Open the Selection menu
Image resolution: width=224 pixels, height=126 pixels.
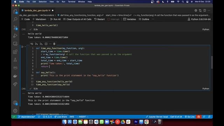point(43,2)
